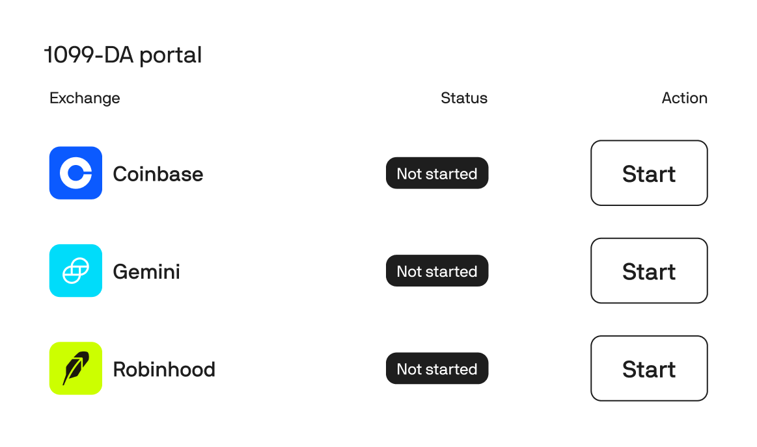
Task: Click the green Robinhood feather icon
Action: (76, 368)
